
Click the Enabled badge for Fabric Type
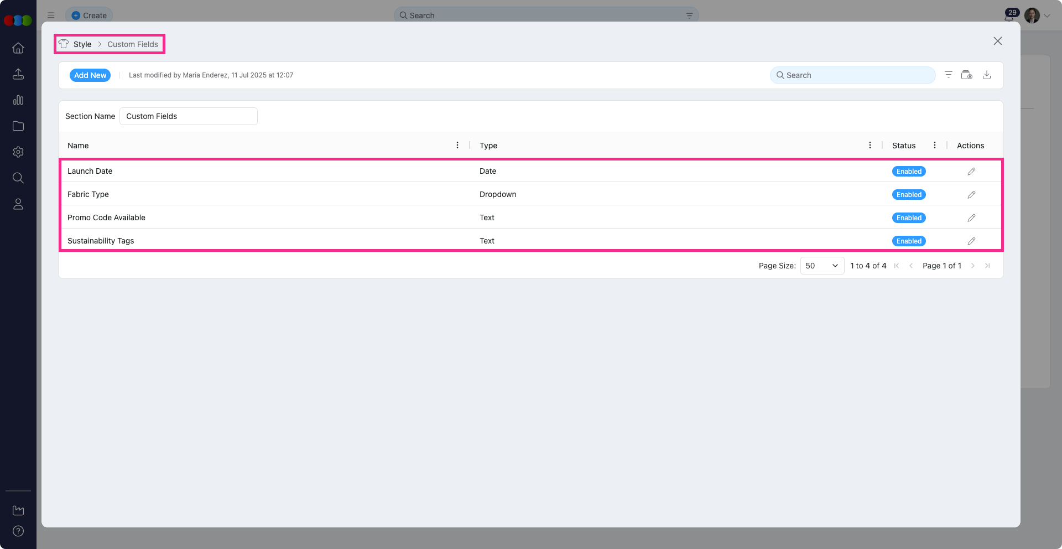coord(909,195)
